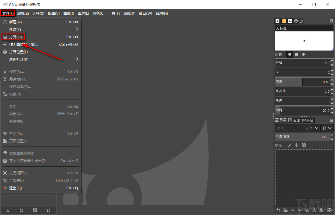Create a new layer group

coord(285,211)
